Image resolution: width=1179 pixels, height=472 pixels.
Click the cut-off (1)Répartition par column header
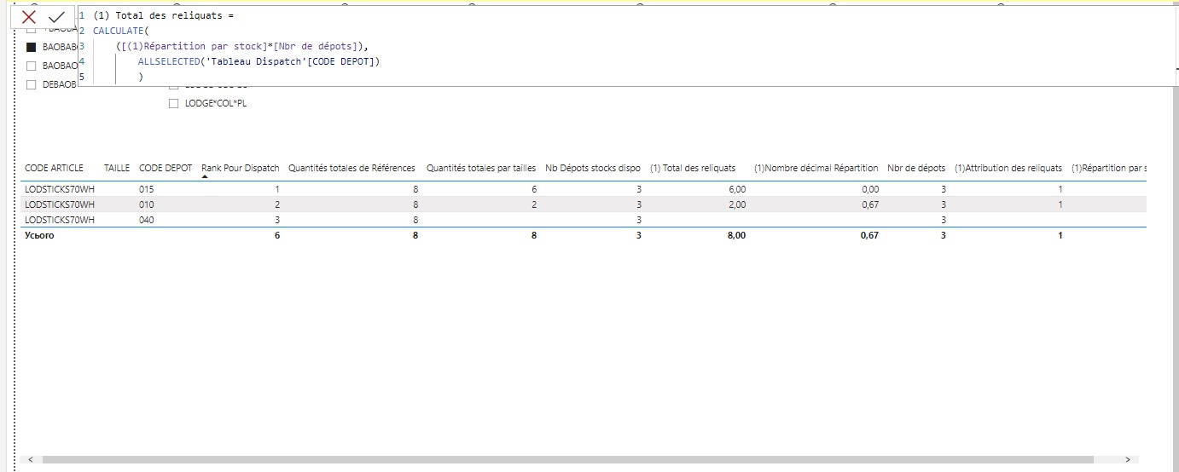[1108, 168]
